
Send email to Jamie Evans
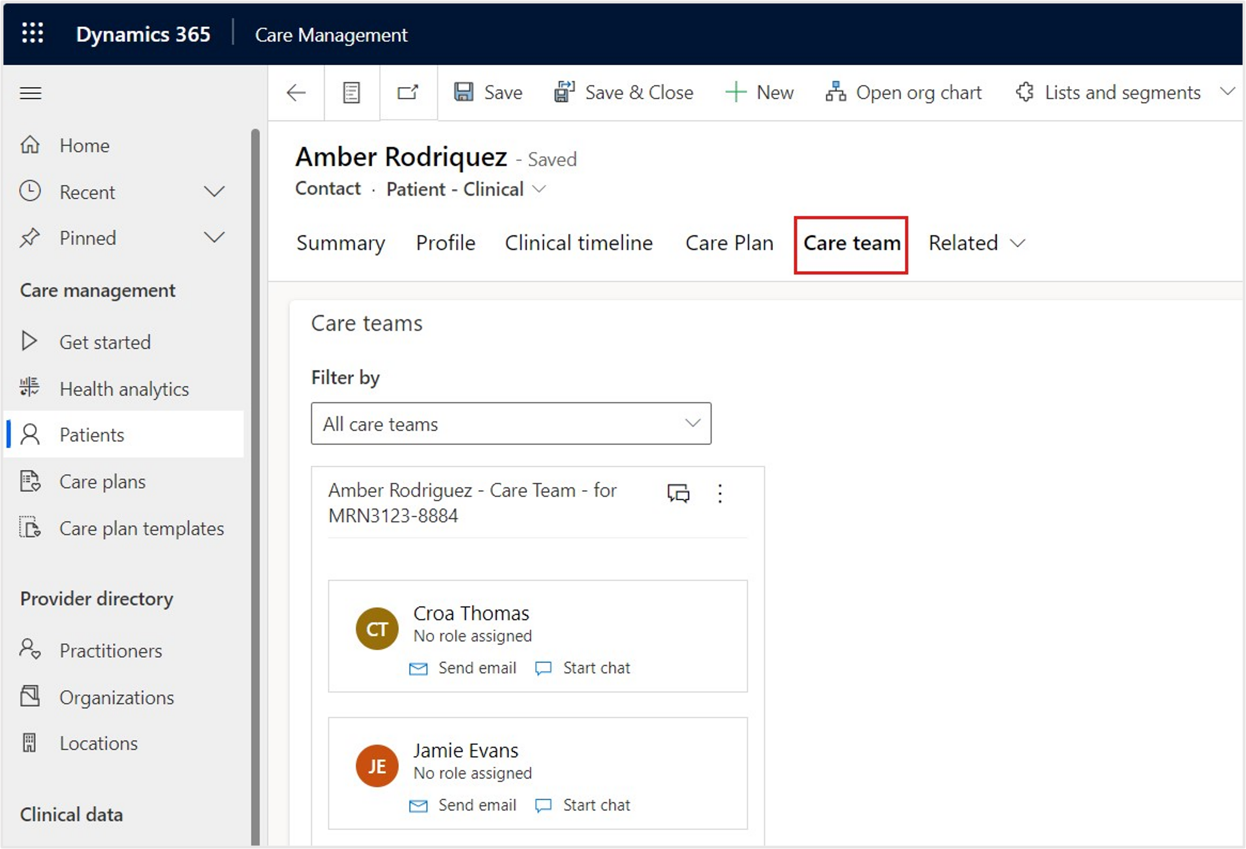(x=463, y=805)
